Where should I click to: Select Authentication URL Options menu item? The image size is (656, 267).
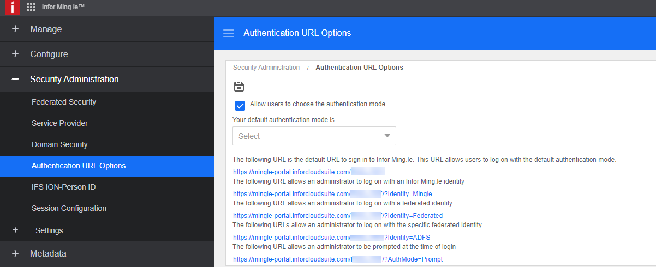coord(107,166)
